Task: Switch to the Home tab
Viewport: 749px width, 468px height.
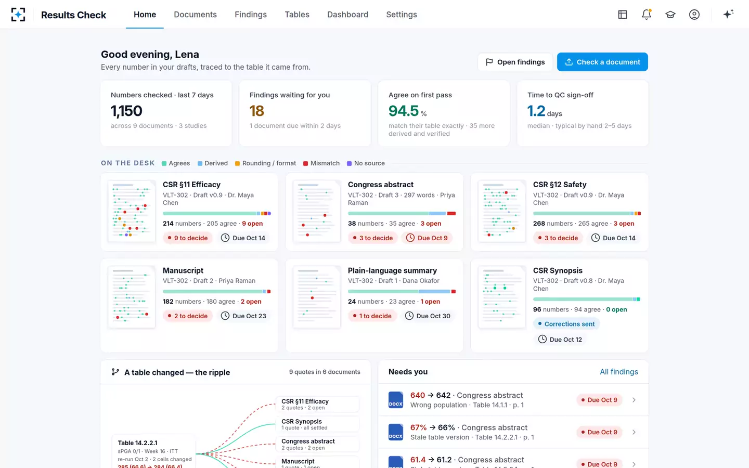Action: click(x=145, y=15)
